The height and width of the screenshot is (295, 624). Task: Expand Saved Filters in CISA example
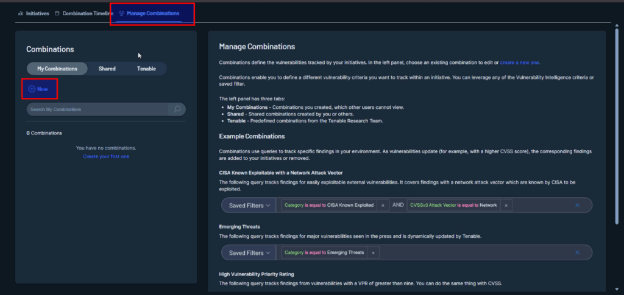click(250, 206)
